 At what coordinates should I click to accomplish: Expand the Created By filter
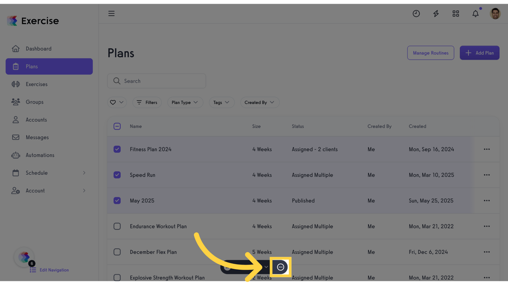pyautogui.click(x=259, y=102)
